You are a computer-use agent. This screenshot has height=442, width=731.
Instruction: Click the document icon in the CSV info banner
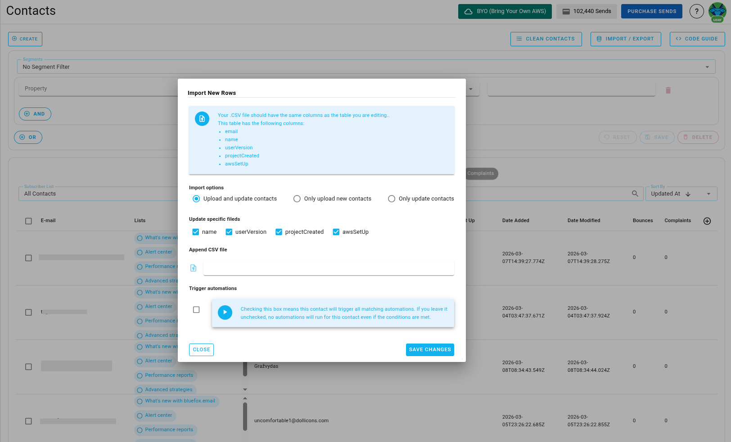[x=202, y=119]
